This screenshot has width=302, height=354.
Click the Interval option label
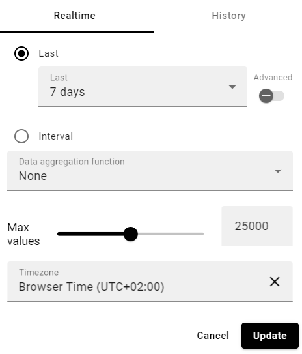[56, 136]
